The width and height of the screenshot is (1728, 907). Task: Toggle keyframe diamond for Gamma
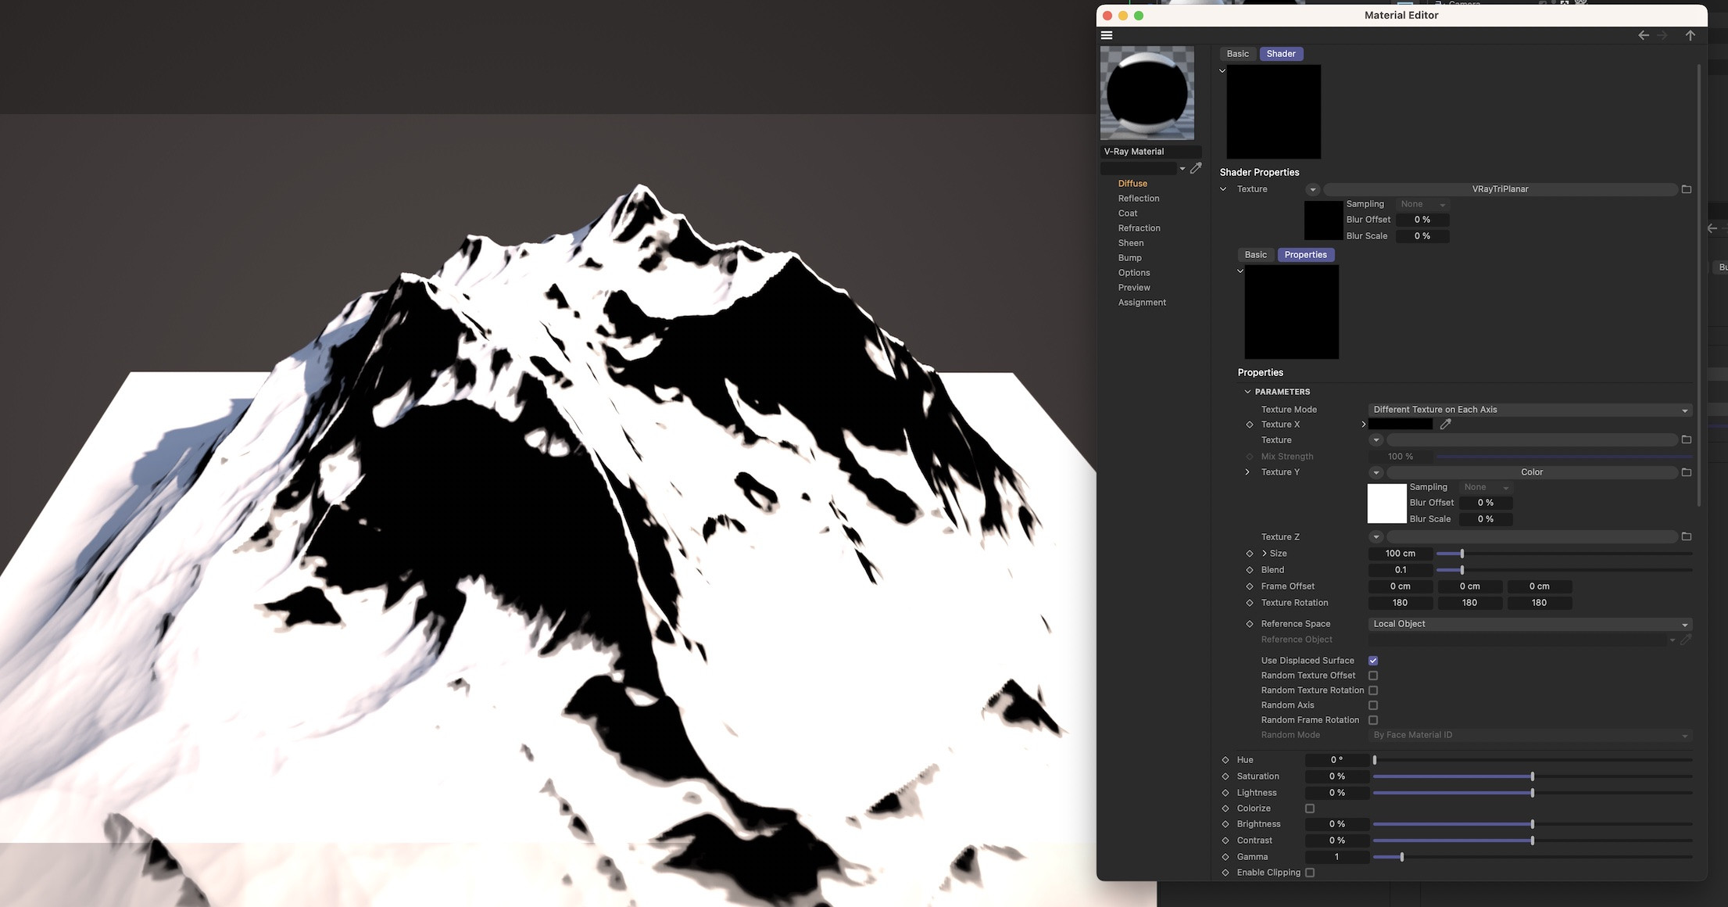click(1225, 857)
